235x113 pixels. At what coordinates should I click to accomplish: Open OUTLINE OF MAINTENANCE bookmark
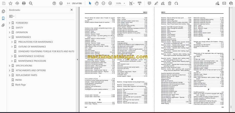pyautogui.click(x=32, y=47)
